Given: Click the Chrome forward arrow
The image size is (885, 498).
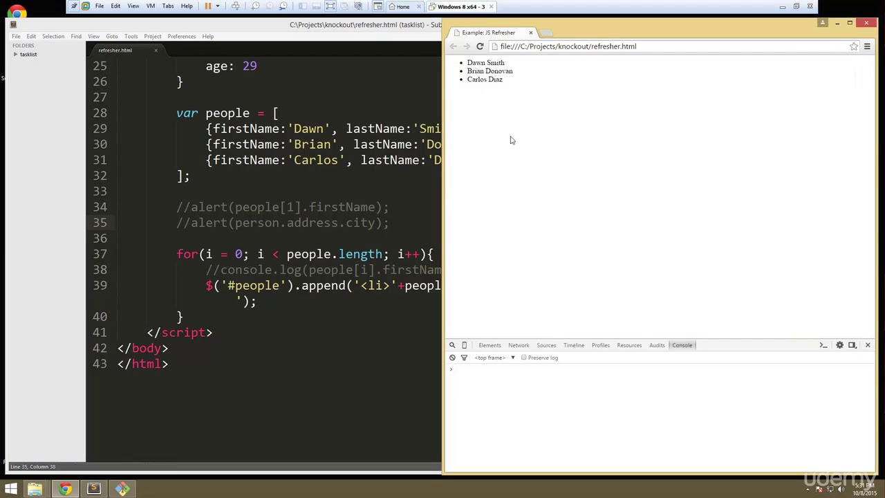Looking at the screenshot, I should point(466,46).
